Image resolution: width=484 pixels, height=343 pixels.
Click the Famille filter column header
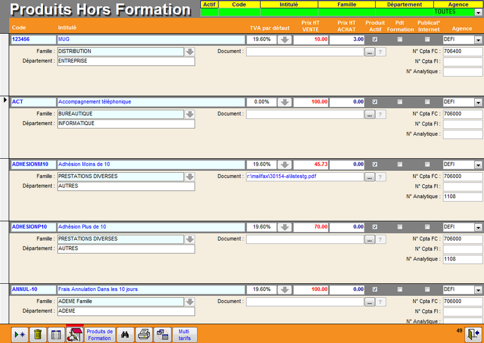tap(347, 4)
